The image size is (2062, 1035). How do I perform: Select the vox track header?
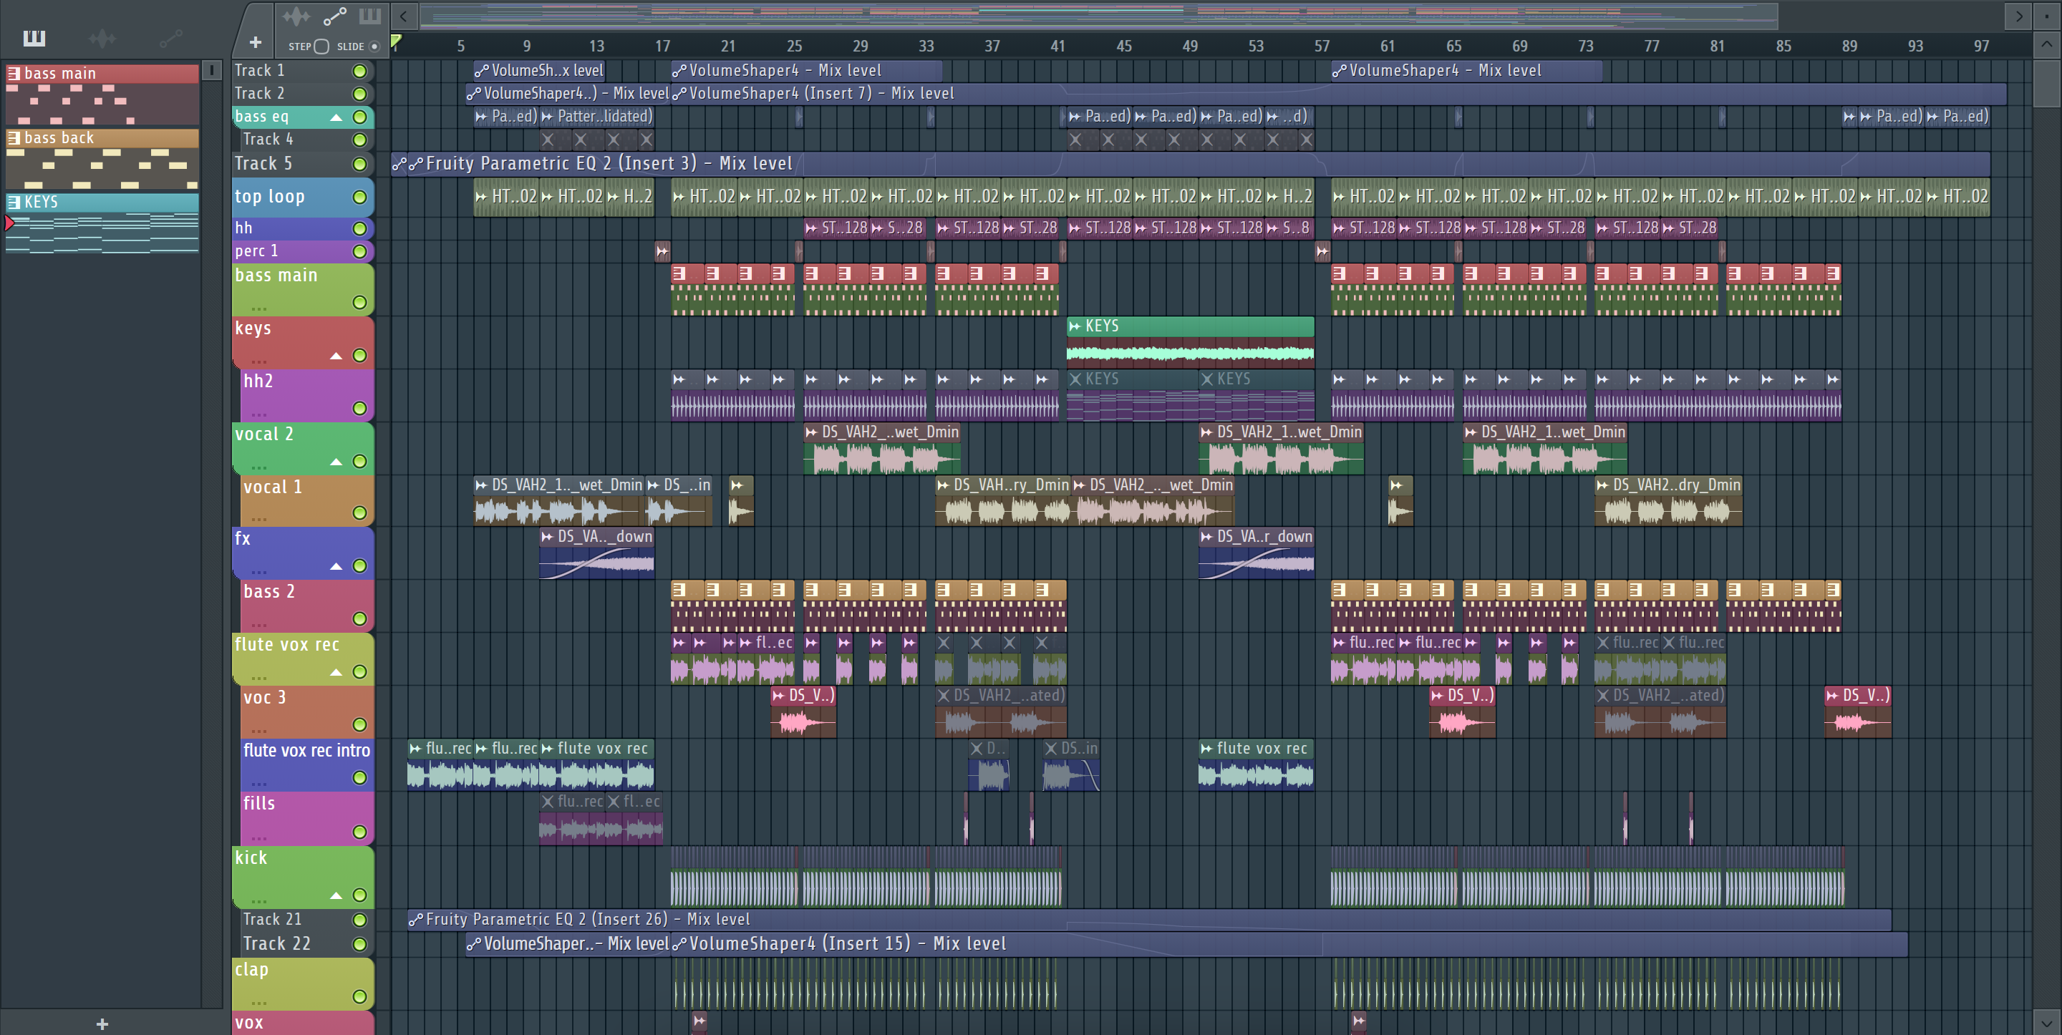(x=303, y=1022)
